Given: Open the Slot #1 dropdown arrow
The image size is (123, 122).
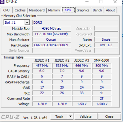Looking at the screenshot, I should [27, 22].
